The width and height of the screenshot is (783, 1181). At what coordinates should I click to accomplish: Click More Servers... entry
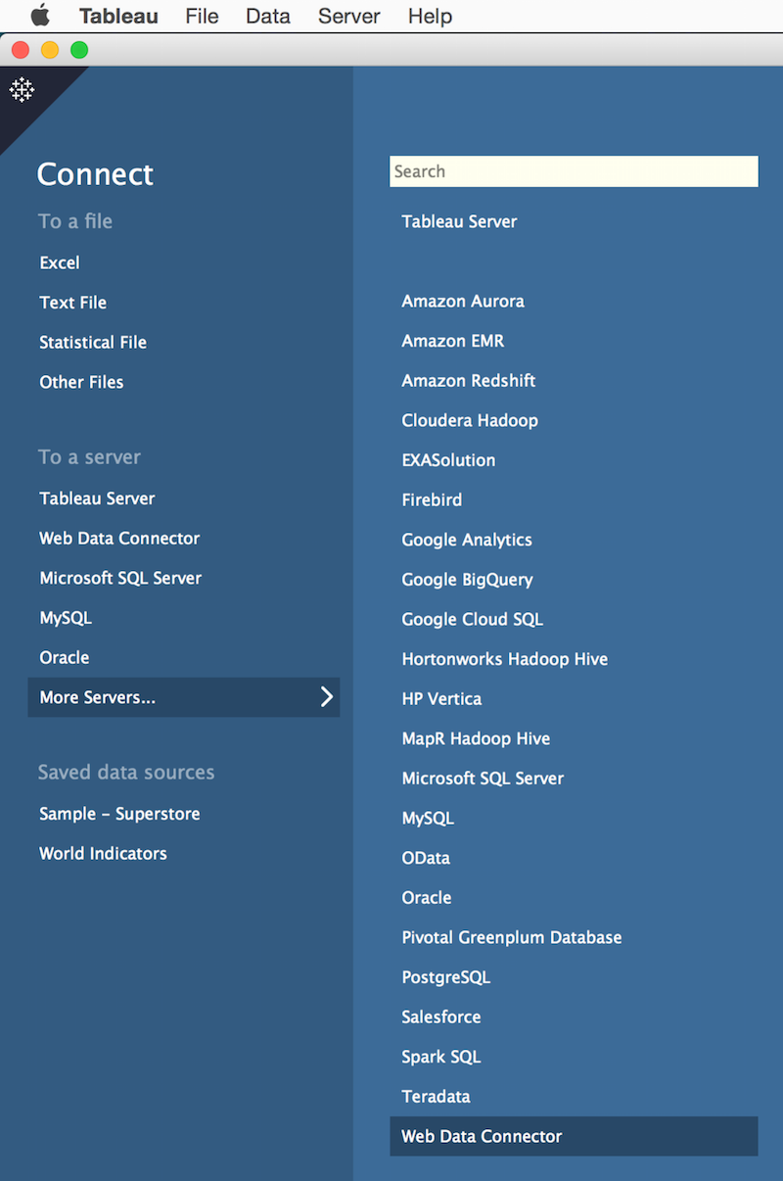pyautogui.click(x=184, y=697)
